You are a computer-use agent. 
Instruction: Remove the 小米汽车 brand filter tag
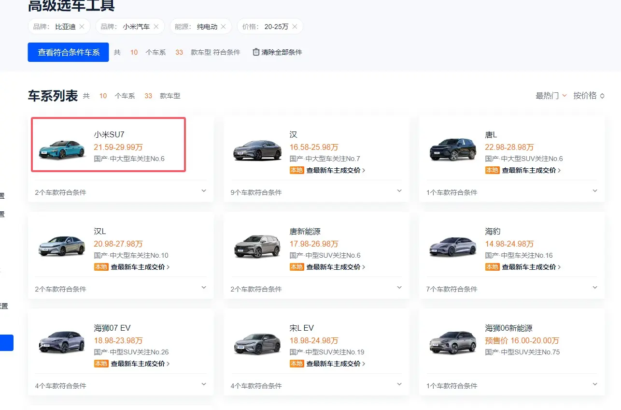tap(156, 27)
